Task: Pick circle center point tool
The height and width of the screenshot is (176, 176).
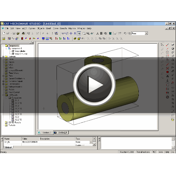Action: click(168, 52)
